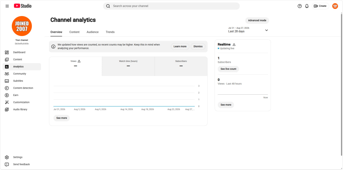This screenshot has width=343, height=170.
Task: Open the account avatar menu
Action: click(x=335, y=6)
